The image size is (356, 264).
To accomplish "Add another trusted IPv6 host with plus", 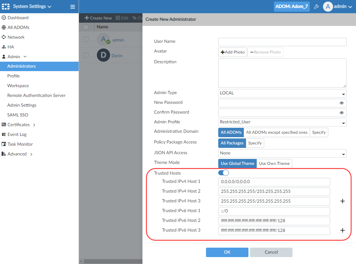I will coord(343,231).
